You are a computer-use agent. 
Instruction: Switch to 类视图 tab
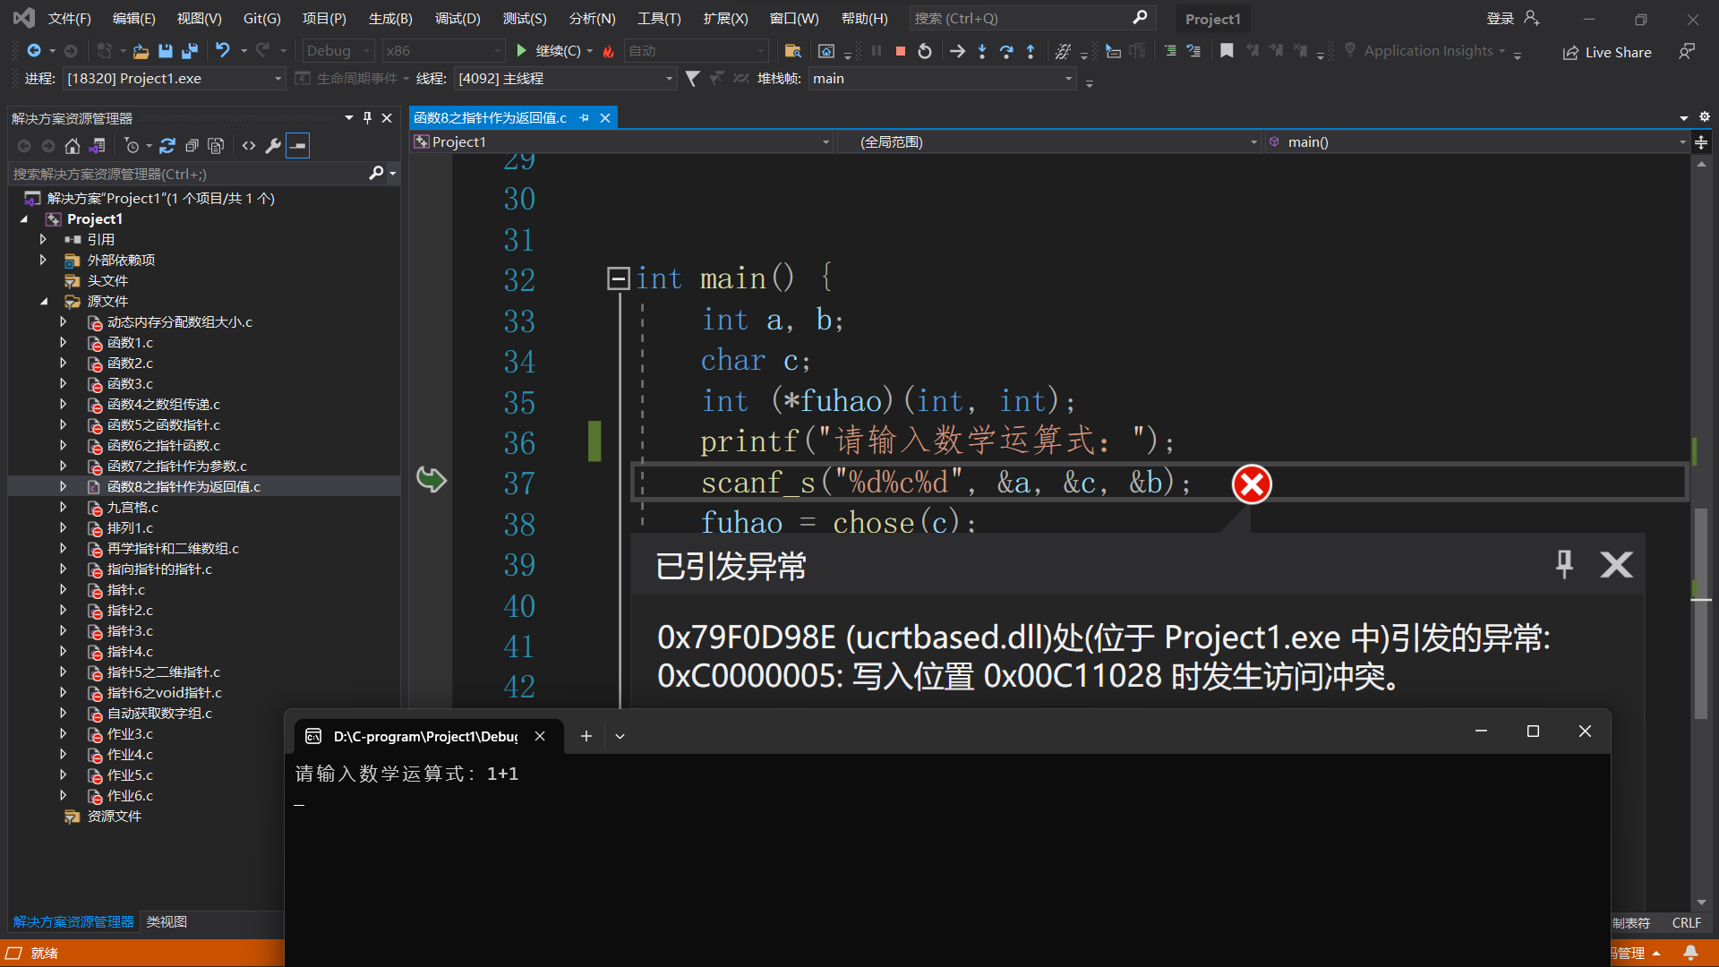click(x=167, y=922)
